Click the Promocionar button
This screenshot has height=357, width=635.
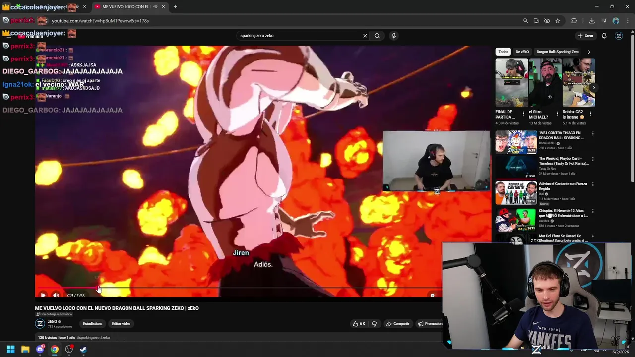click(x=430, y=324)
